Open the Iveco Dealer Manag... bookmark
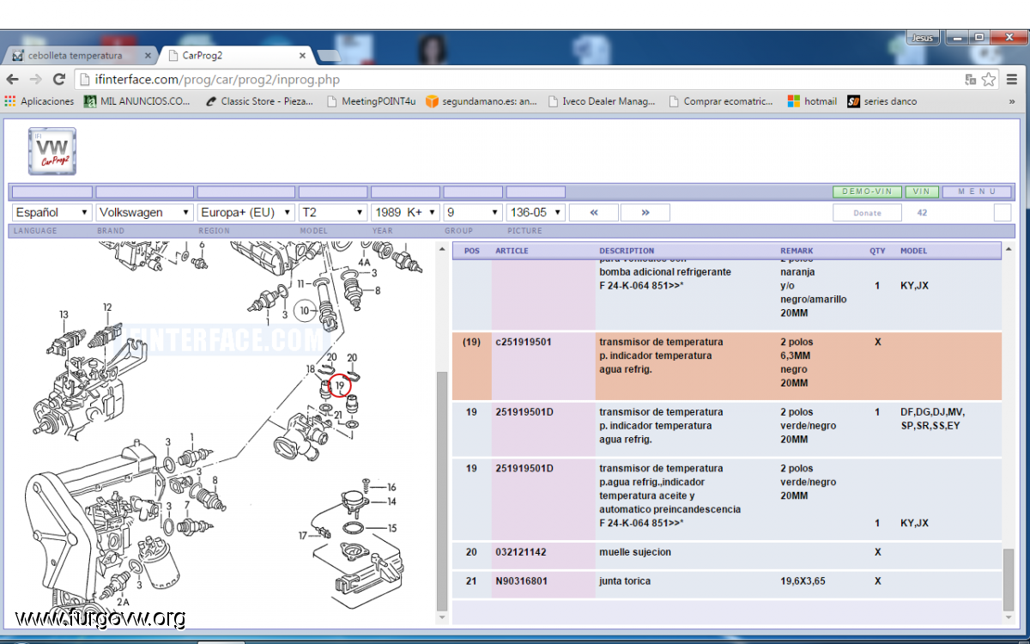This screenshot has width=1030, height=644. coord(601,101)
